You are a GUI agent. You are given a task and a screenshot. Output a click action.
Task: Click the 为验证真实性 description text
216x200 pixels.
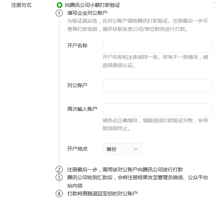[137, 25]
